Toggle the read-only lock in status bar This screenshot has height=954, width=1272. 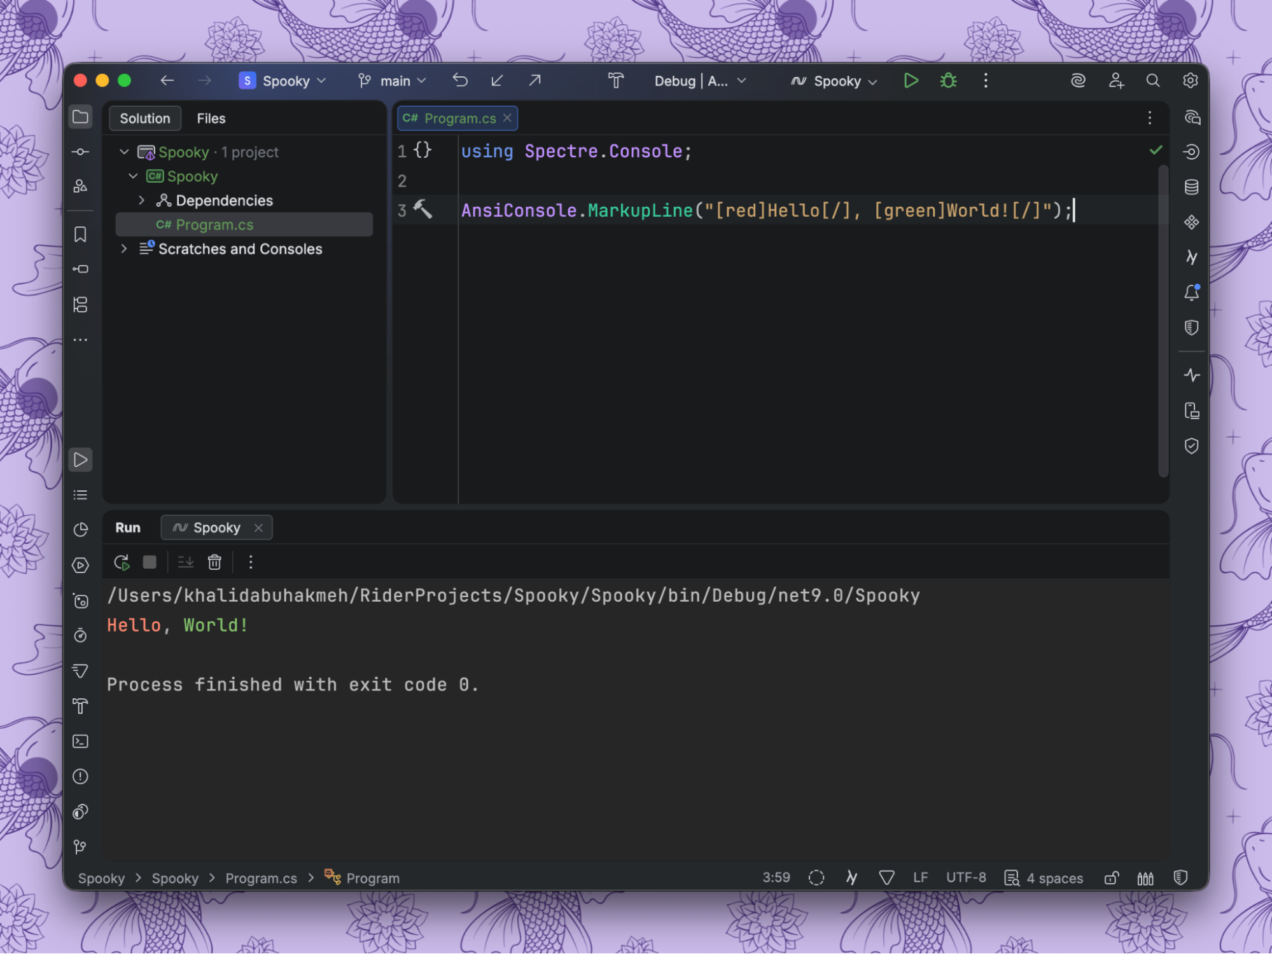pos(1111,878)
